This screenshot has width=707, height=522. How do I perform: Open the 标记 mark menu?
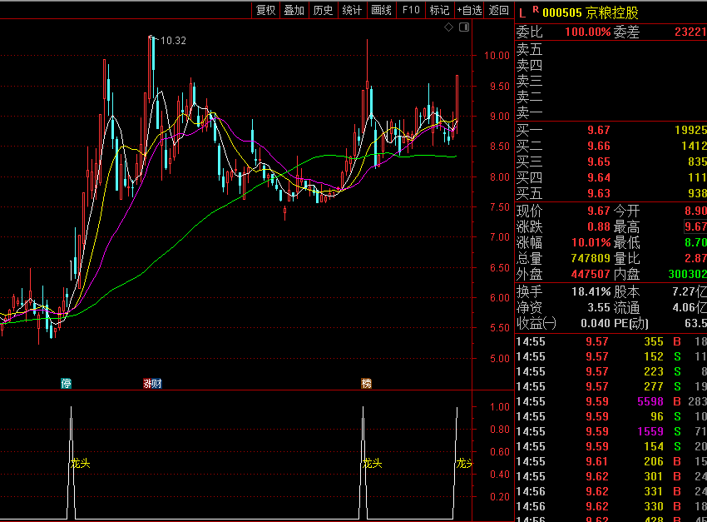click(438, 10)
